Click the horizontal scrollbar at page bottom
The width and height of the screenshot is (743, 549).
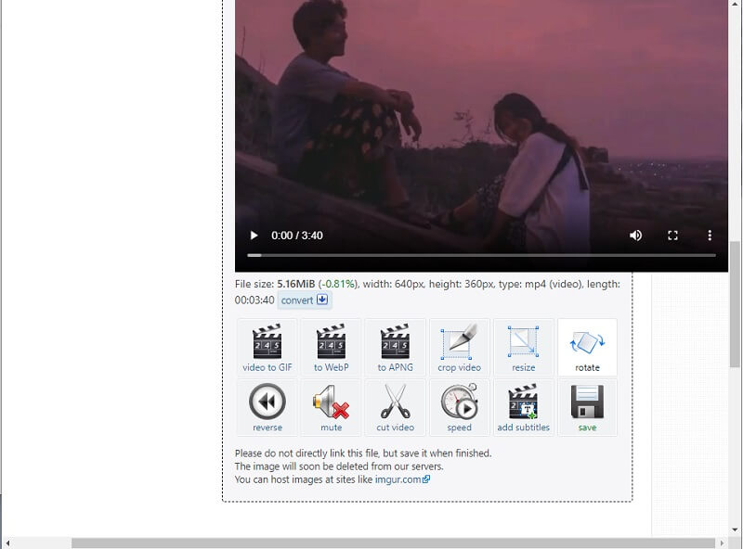point(371,543)
